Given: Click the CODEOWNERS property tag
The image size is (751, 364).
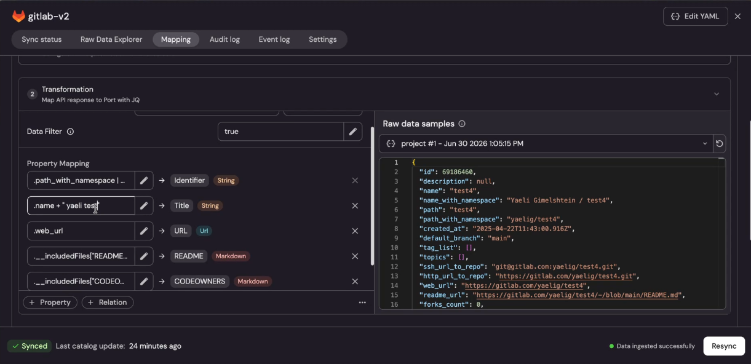Looking at the screenshot, I should click(x=200, y=282).
